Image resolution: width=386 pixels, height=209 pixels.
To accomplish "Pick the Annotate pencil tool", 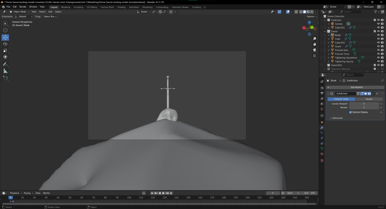I will pos(5,64).
